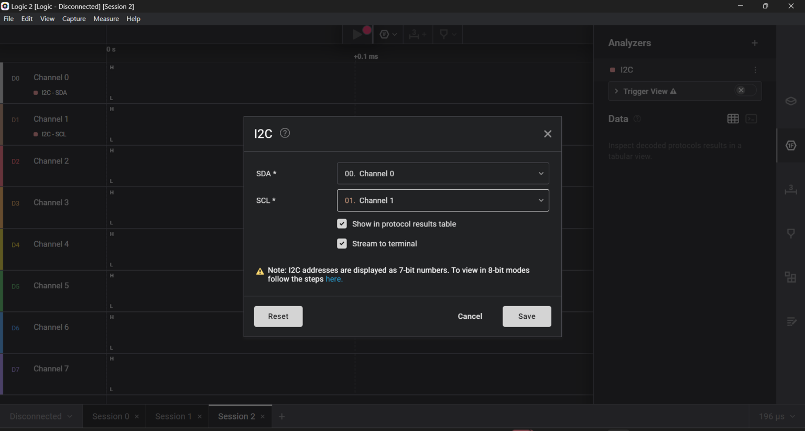Open the Timing Markers sidebar panel icon

coord(791,233)
